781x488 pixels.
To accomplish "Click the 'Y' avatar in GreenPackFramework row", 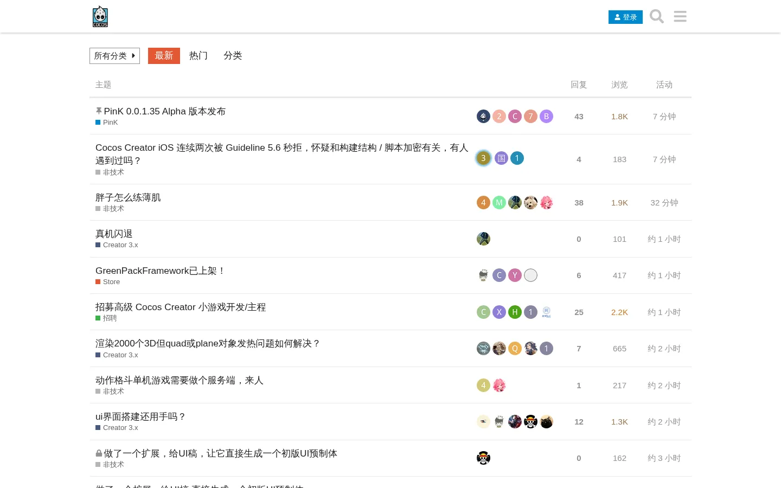I will pyautogui.click(x=515, y=275).
